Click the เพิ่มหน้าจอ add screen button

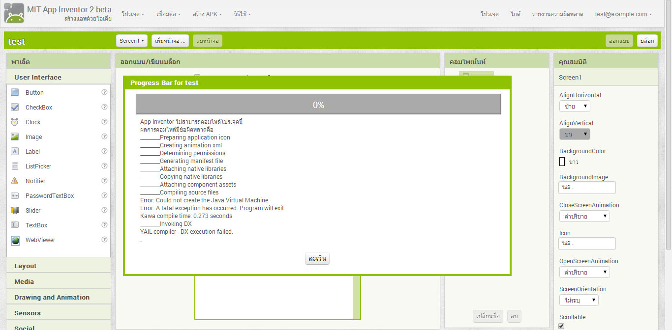coord(170,41)
